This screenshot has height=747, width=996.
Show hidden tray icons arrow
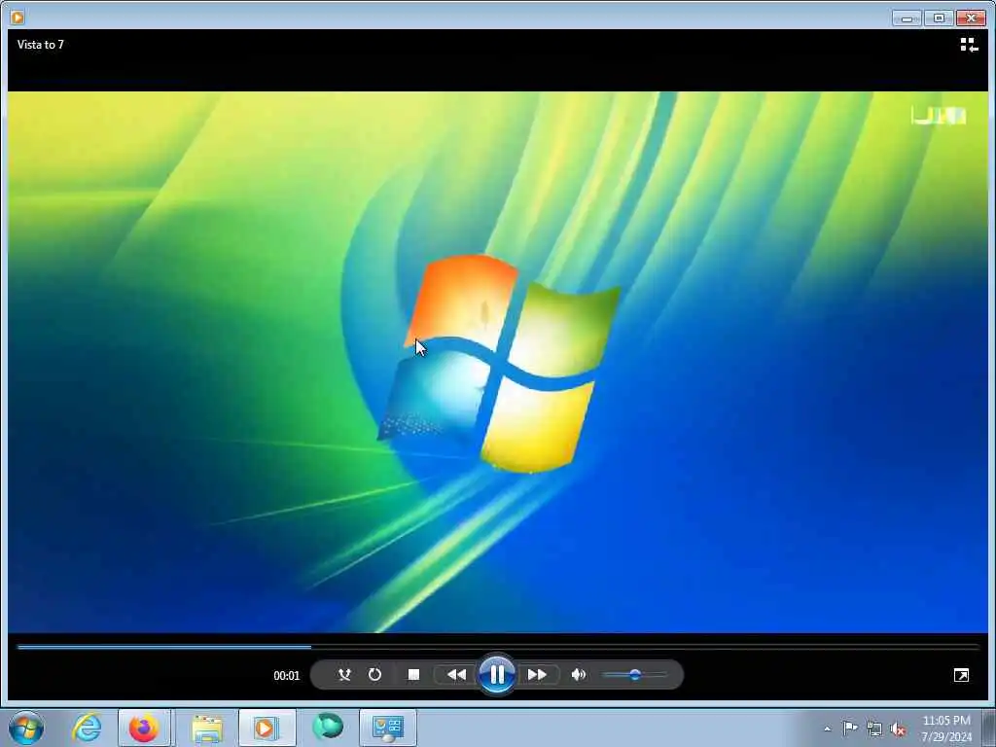(x=827, y=729)
